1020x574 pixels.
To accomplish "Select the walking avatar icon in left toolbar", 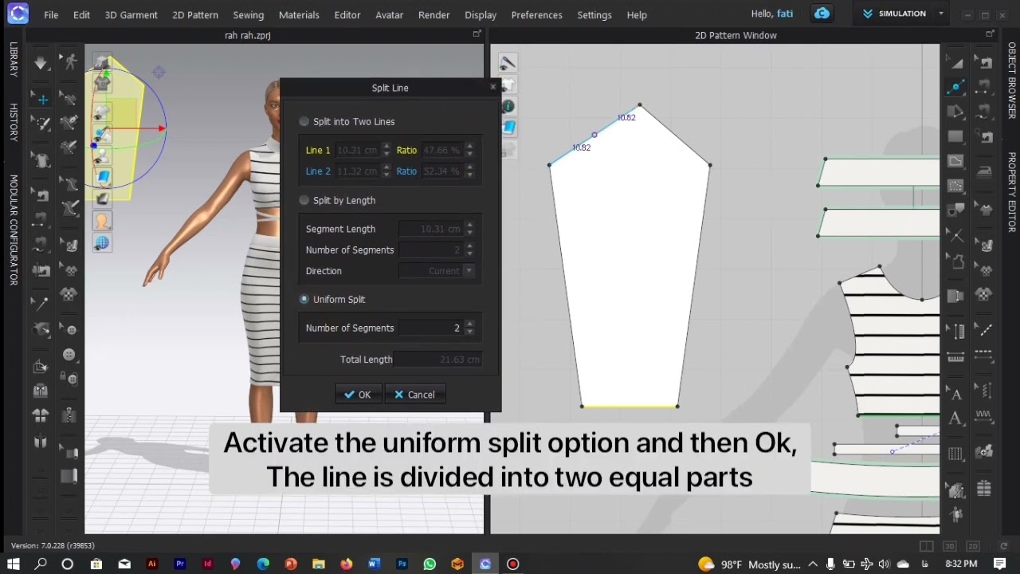I will point(70,63).
